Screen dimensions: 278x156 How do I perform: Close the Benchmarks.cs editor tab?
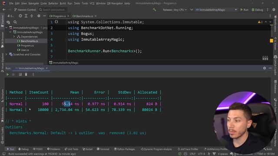click(x=96, y=16)
